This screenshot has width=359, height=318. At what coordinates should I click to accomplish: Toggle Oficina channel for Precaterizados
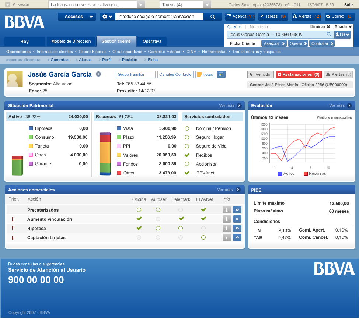tap(139, 210)
